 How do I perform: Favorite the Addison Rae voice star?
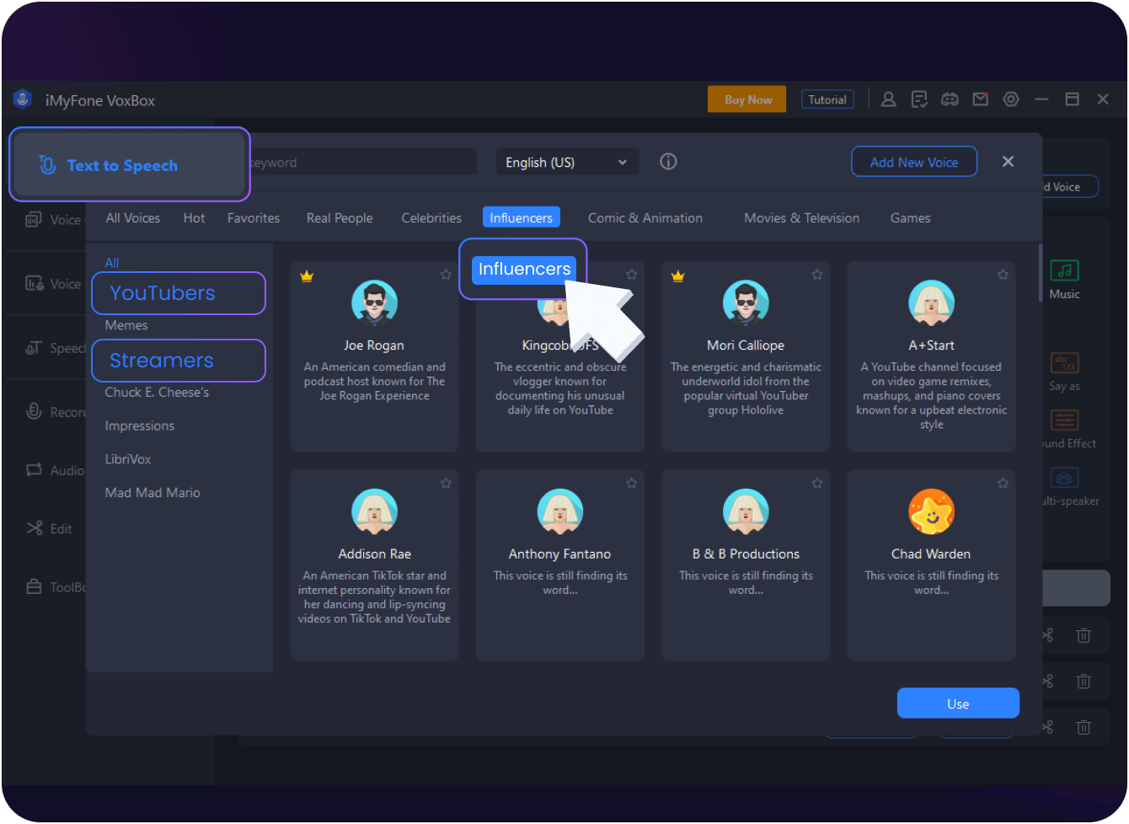(x=446, y=484)
